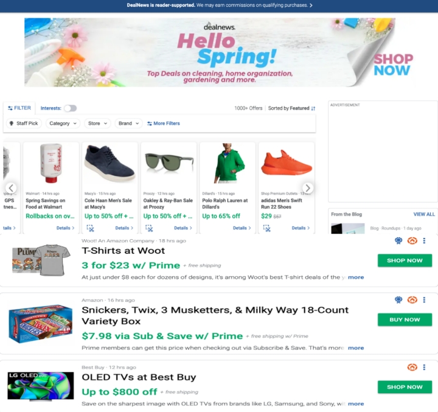Click the staff pick badge icon on Woot T-Shirts deal
The height and width of the screenshot is (412, 438).
[x=398, y=240]
